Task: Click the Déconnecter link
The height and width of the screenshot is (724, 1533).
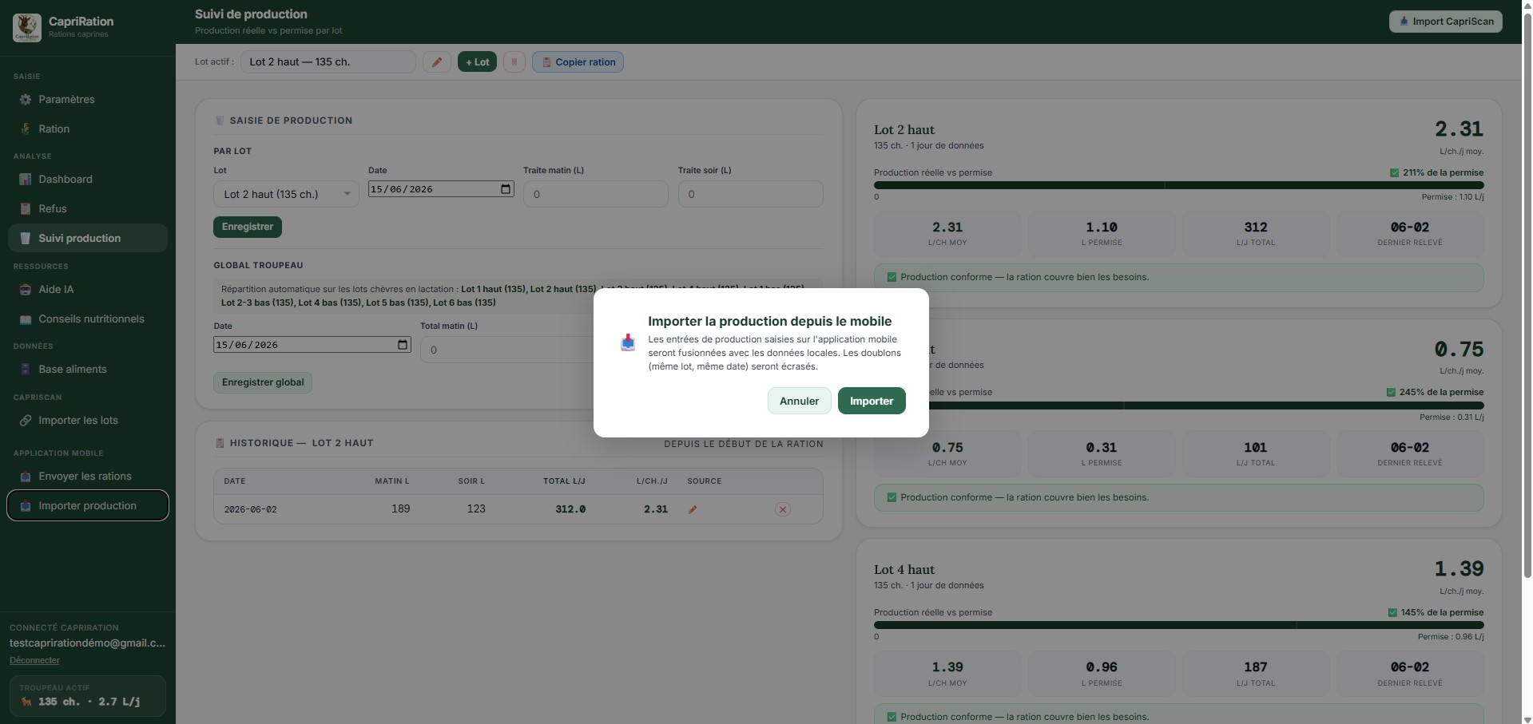Action: pos(34,660)
